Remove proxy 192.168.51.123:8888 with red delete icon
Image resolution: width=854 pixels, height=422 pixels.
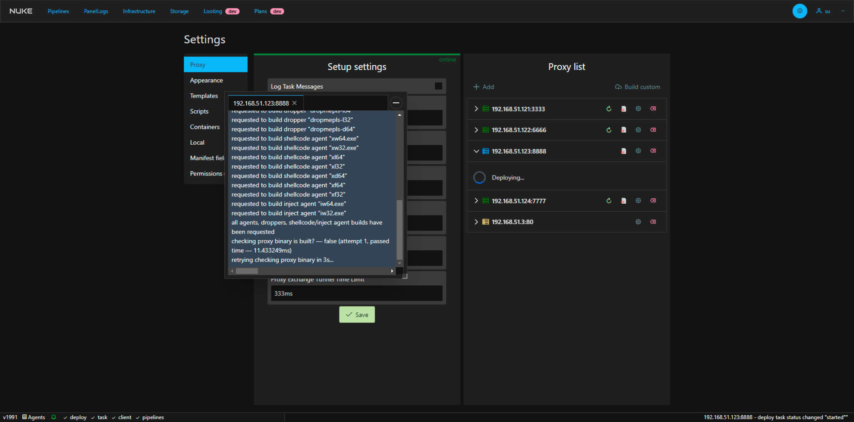click(x=653, y=151)
